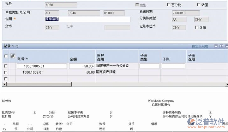Click the ledger type field AA
Screen dimensions: 228x132
(x=179, y=19)
